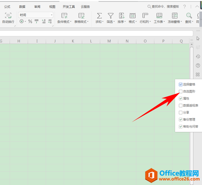Click the Format (格式) icon
Image resolution: width=202 pixels, height=185 pixels.
[133, 16]
